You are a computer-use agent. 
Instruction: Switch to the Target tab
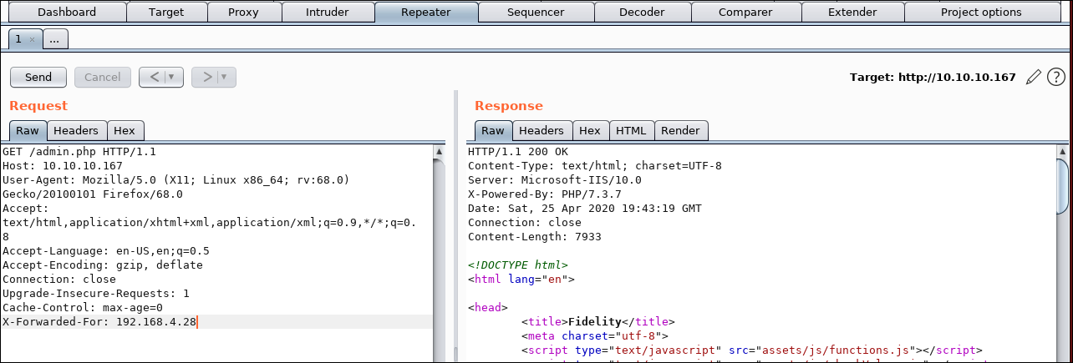[x=166, y=13]
